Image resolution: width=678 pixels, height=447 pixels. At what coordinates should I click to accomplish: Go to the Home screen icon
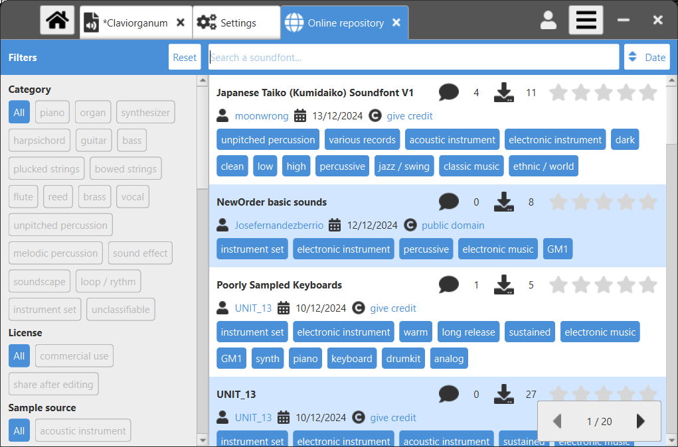(57, 21)
